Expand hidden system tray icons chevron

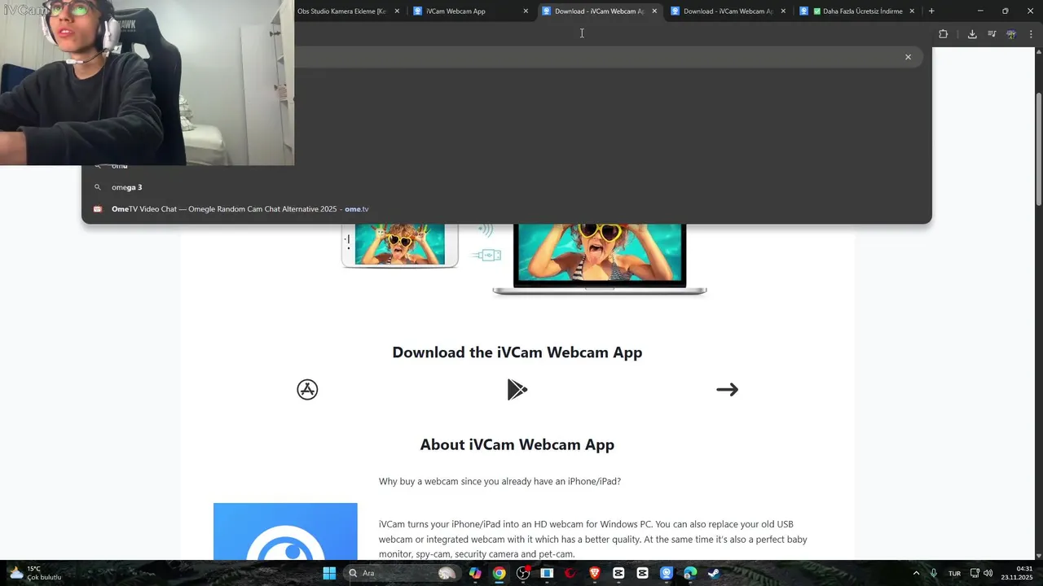click(x=916, y=573)
